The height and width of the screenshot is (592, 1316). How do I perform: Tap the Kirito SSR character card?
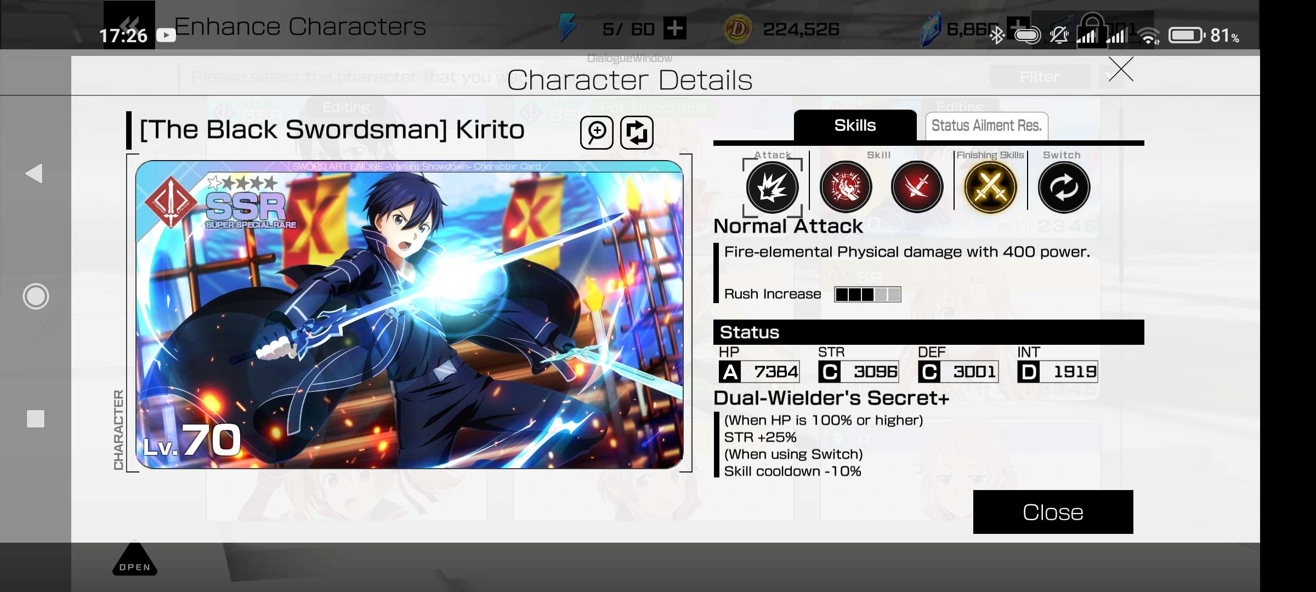tap(409, 315)
